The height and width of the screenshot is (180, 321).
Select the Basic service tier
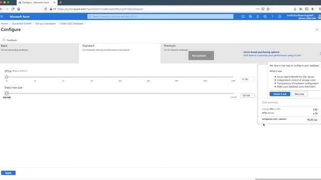pos(39,53)
